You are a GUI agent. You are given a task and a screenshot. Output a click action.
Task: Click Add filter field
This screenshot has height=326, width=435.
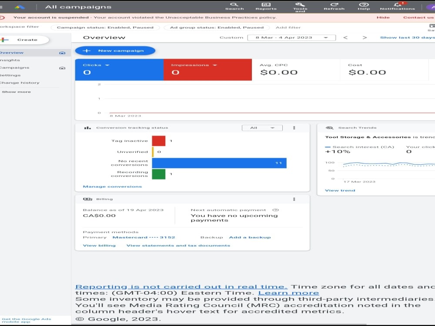288,27
